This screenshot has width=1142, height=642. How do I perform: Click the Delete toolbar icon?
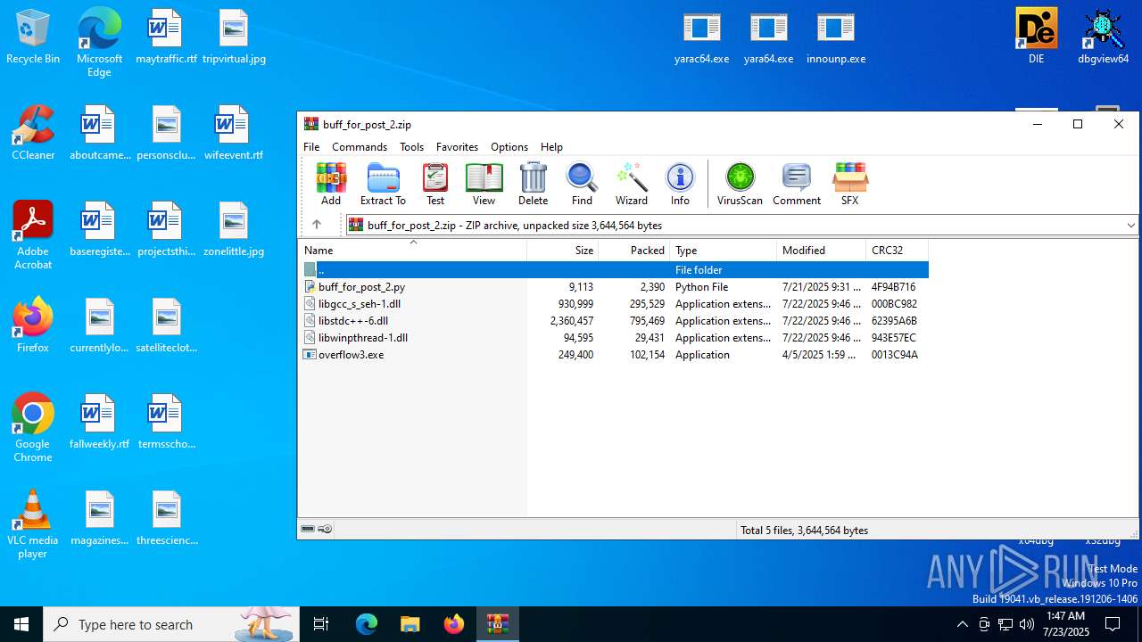pyautogui.click(x=534, y=184)
